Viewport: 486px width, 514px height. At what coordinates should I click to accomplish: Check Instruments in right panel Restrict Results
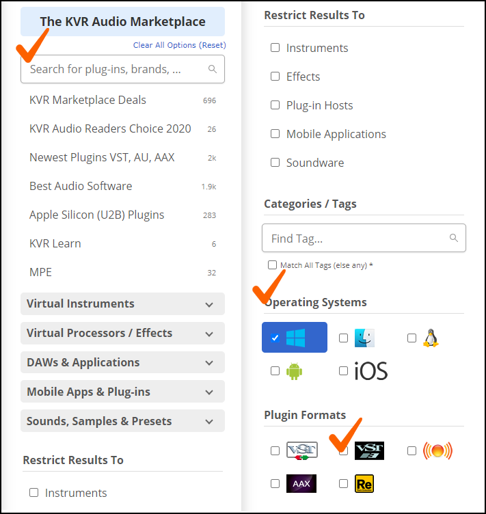[275, 48]
